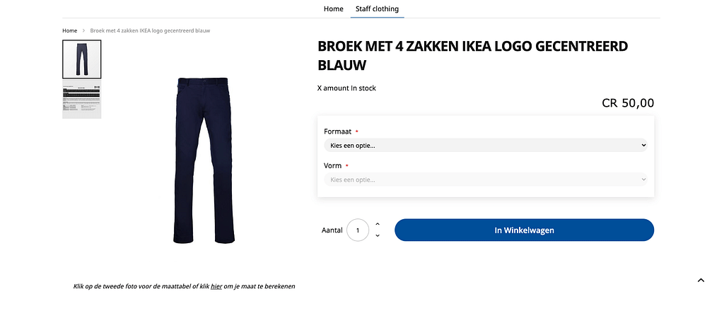Click the breadcrumb separator chevron icon

(83, 31)
